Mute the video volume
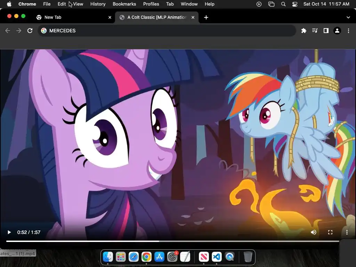The image size is (356, 267). click(x=314, y=232)
